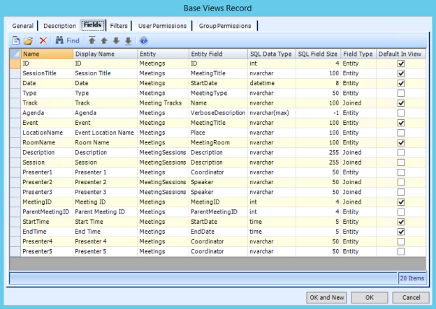The height and width of the screenshot is (309, 436).
Task: Uncheck Default In View for ID row
Action: (x=400, y=63)
